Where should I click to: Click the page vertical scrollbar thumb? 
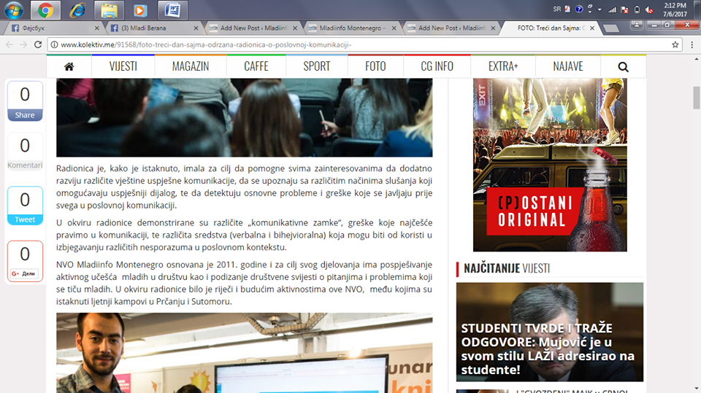point(696,98)
